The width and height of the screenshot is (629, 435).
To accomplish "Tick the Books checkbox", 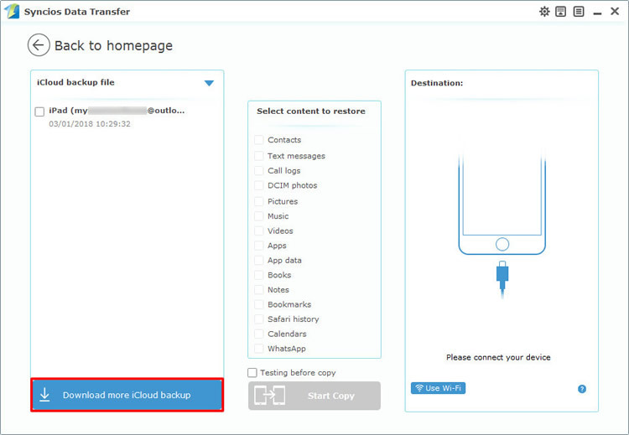I will 259,275.
